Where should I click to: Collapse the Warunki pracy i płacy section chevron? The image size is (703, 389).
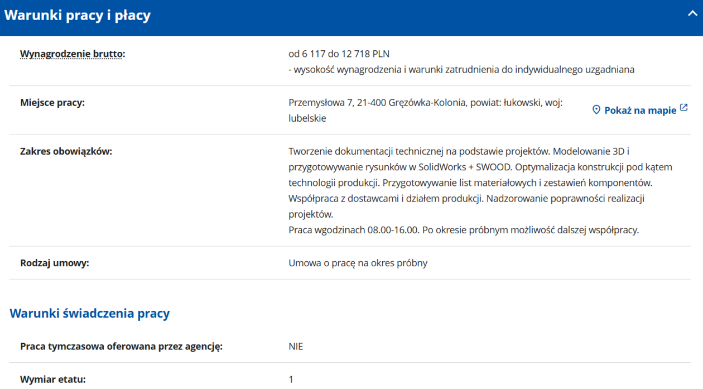(x=692, y=15)
